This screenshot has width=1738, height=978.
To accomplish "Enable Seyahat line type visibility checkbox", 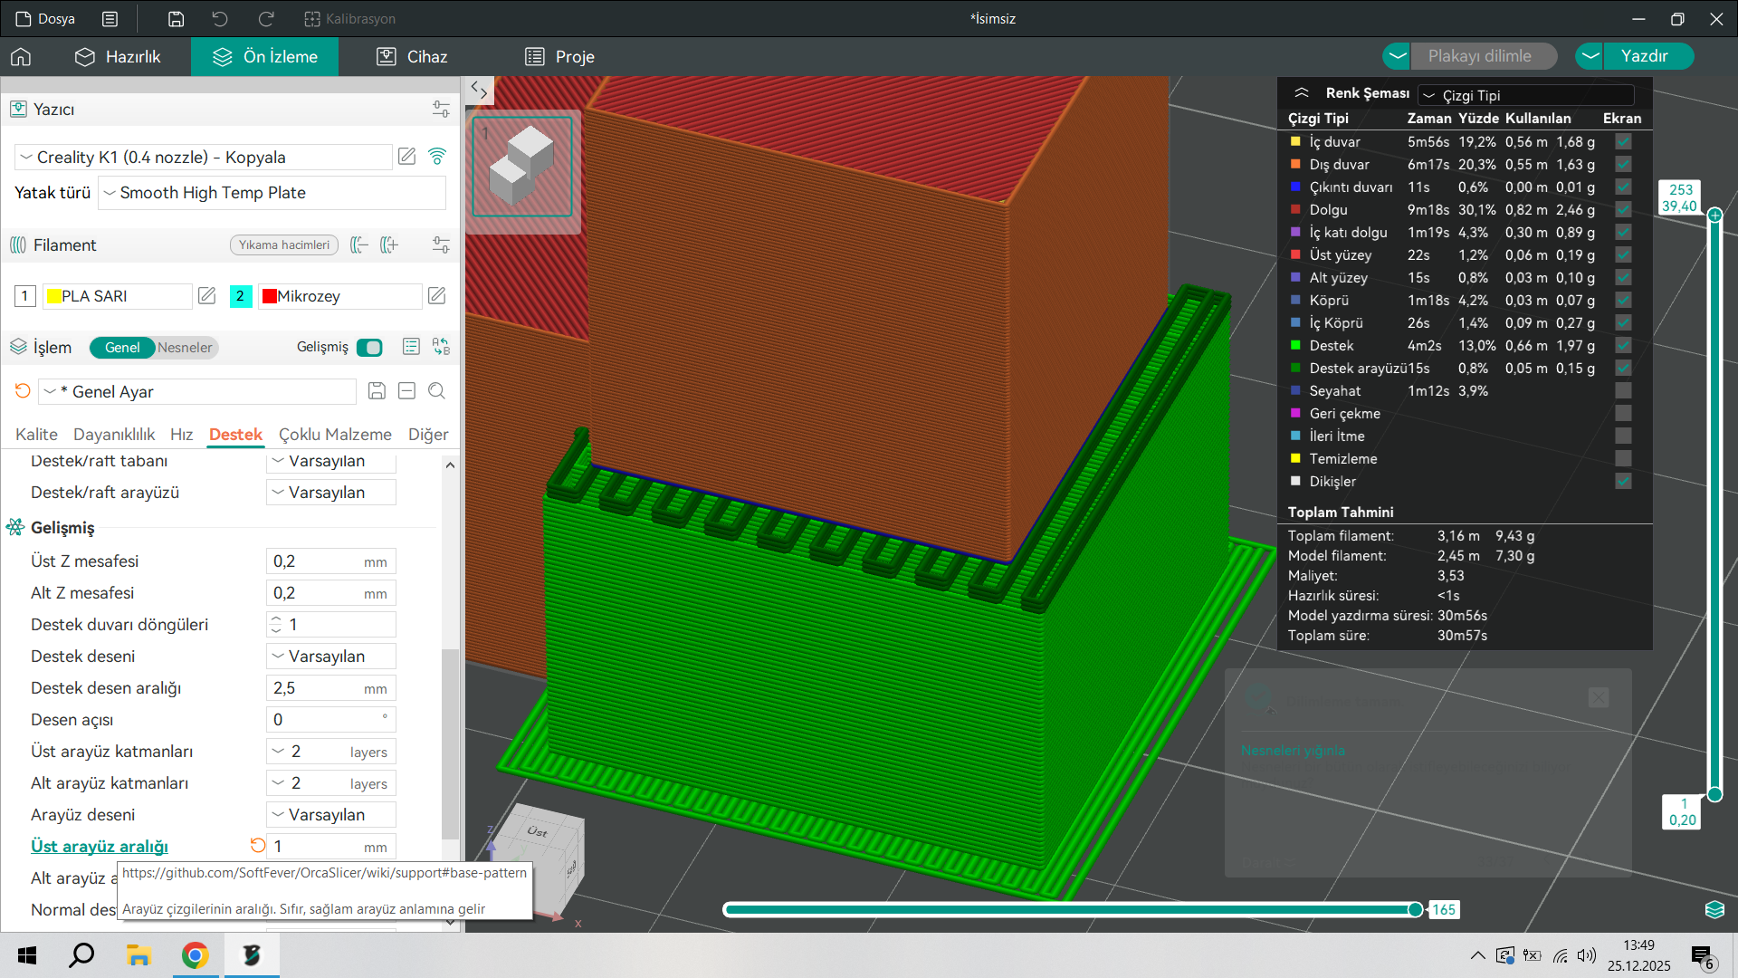I will point(1623,391).
